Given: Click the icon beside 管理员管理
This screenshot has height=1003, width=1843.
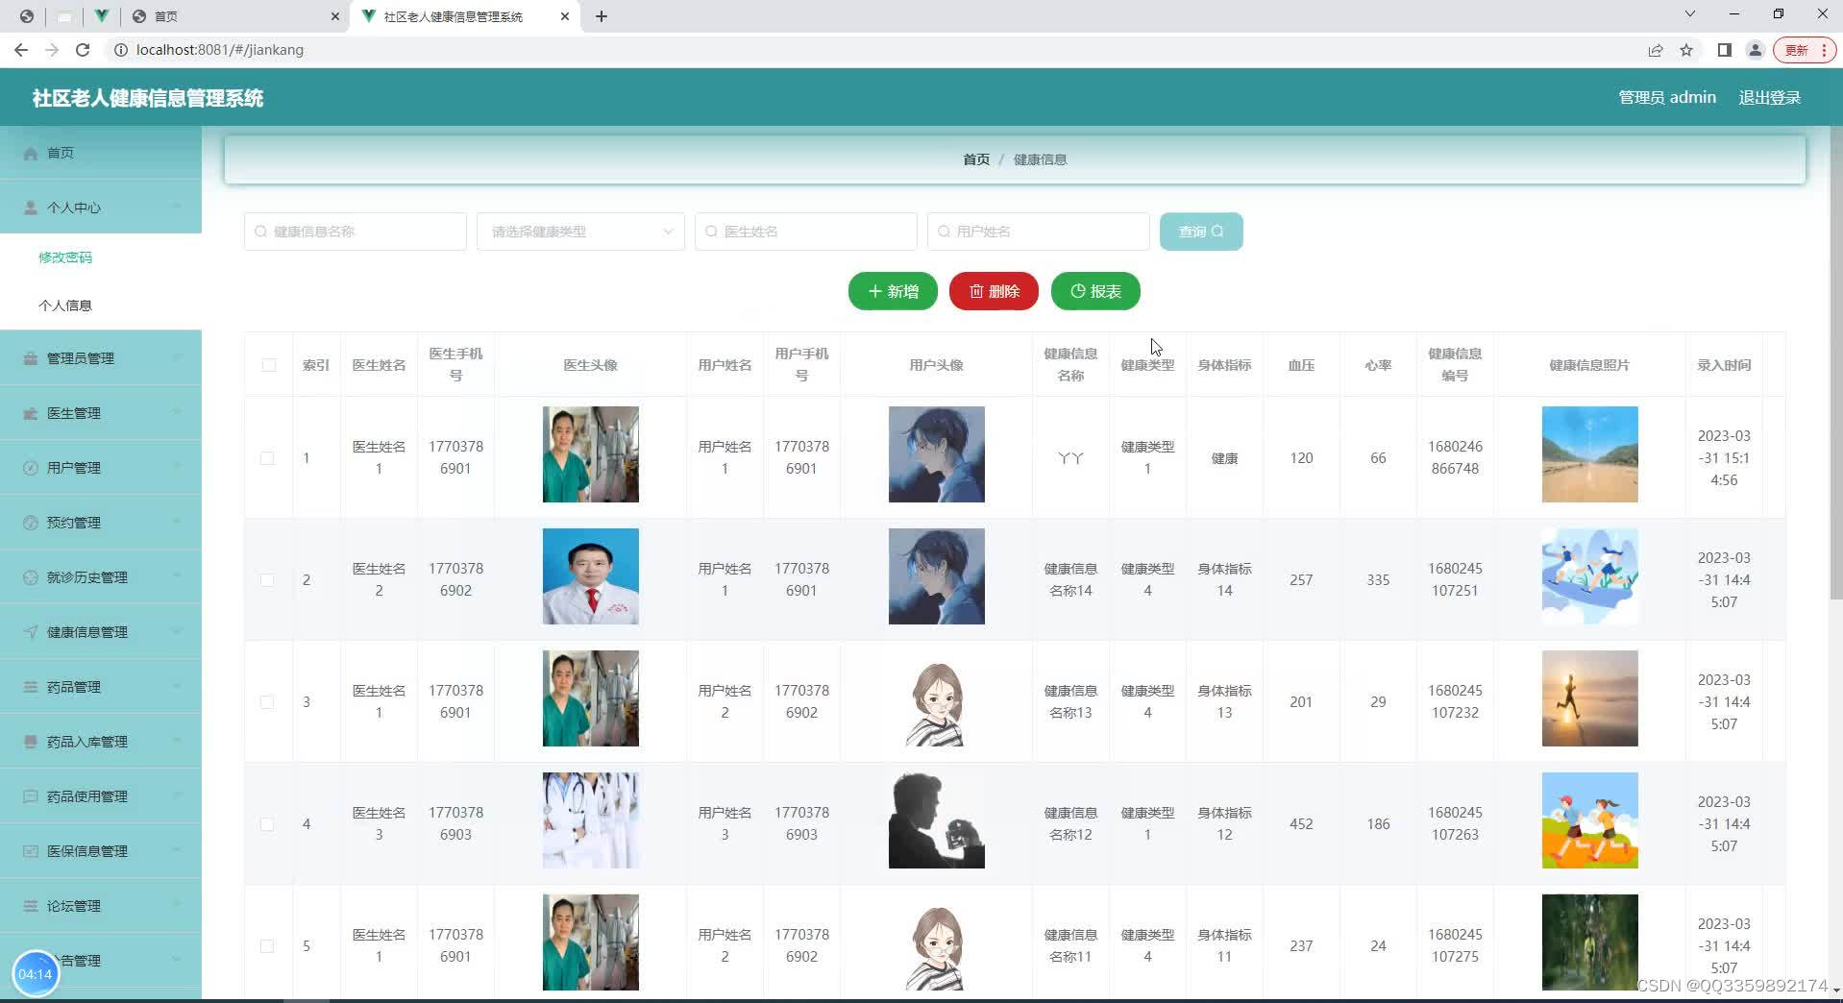Looking at the screenshot, I should point(31,358).
